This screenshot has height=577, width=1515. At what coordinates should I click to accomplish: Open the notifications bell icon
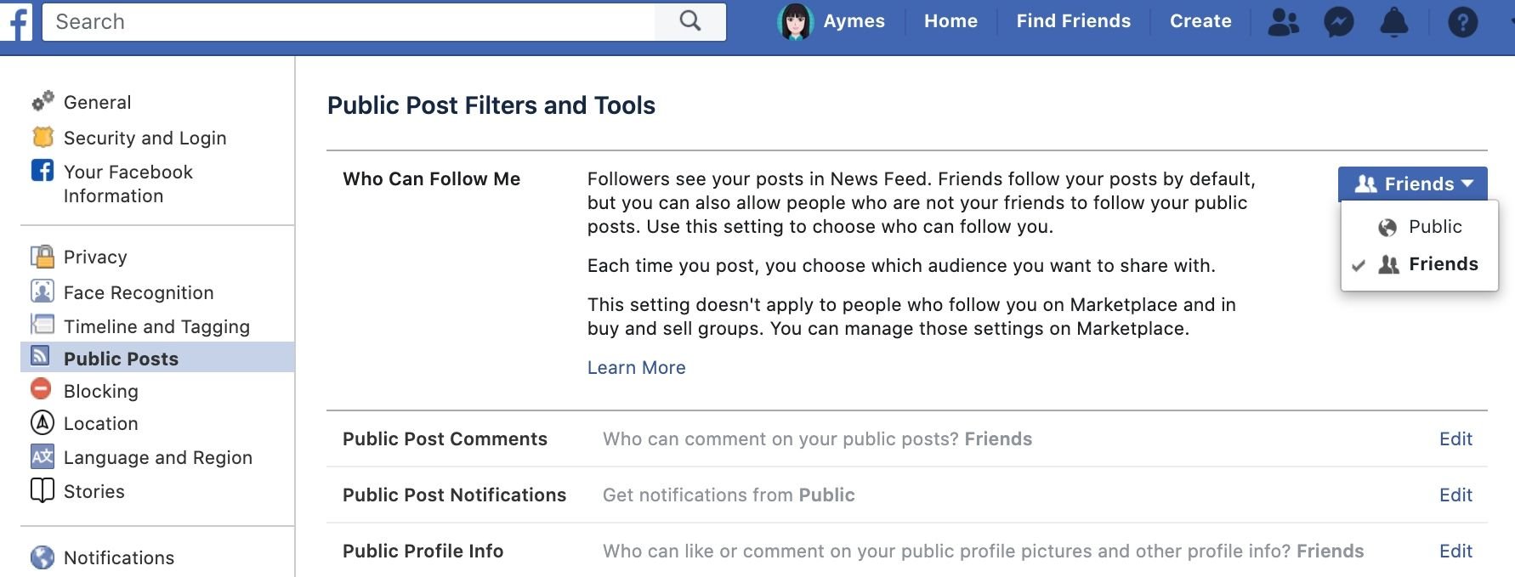(x=1393, y=22)
